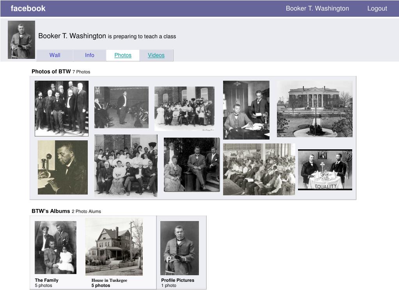This screenshot has height=299, width=399.
Task: Open photo of men standing on steps
Action: (x=62, y=108)
